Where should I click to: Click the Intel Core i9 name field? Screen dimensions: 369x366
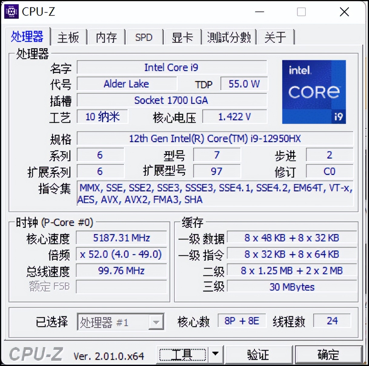tap(172, 67)
